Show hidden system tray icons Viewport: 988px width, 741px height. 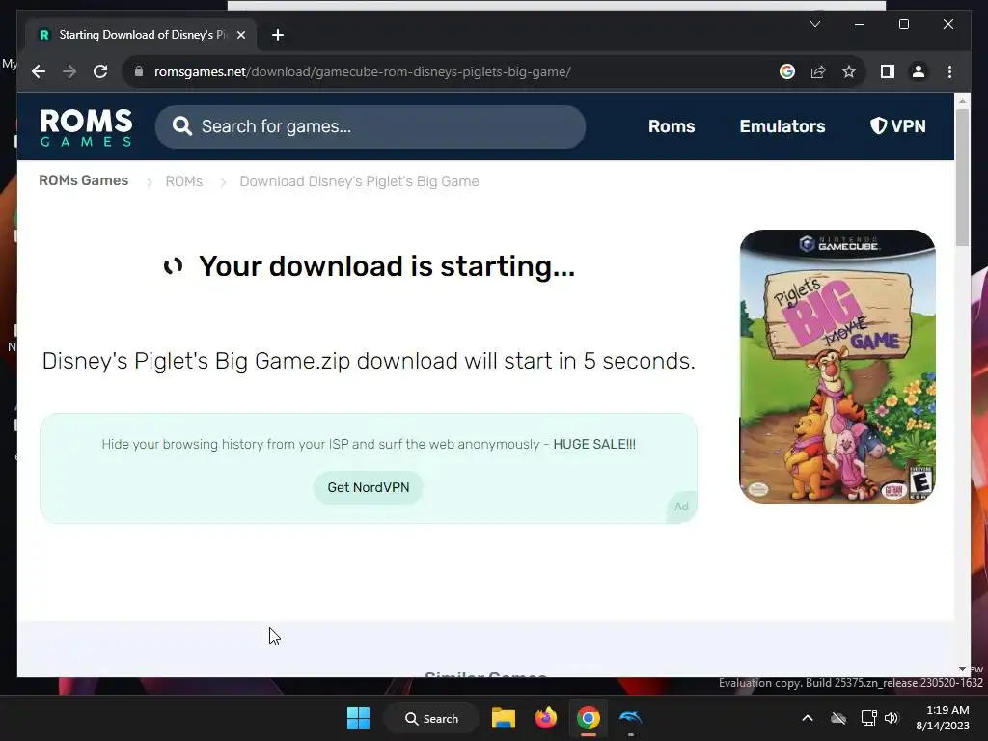808,718
